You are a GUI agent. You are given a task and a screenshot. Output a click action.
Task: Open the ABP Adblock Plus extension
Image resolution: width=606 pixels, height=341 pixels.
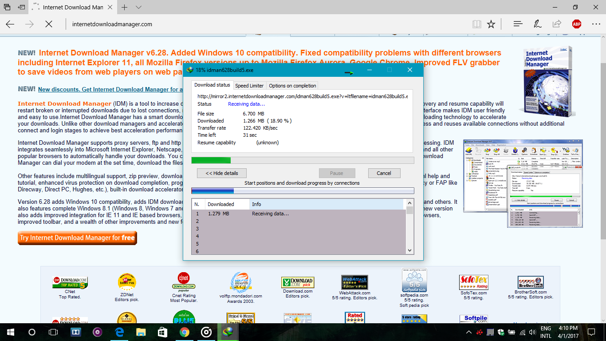pyautogui.click(x=576, y=24)
